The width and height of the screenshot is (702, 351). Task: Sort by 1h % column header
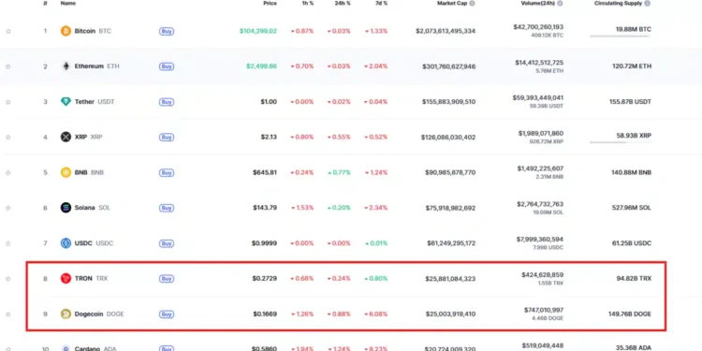307,3
